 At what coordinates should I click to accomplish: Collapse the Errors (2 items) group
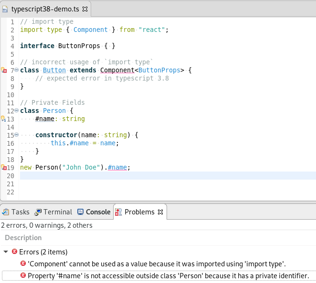6,252
